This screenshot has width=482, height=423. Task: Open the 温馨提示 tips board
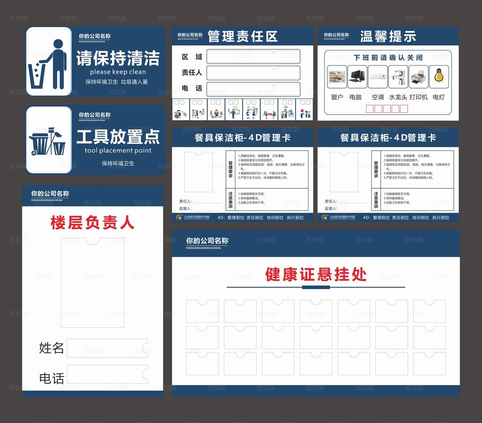pyautogui.click(x=388, y=37)
